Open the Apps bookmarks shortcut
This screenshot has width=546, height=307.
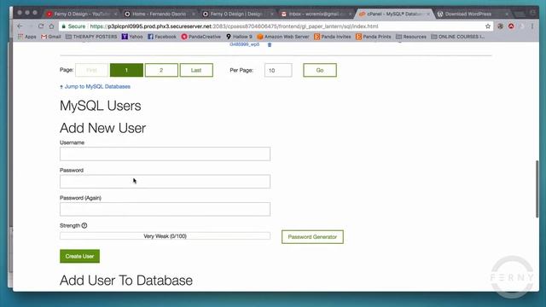point(26,37)
